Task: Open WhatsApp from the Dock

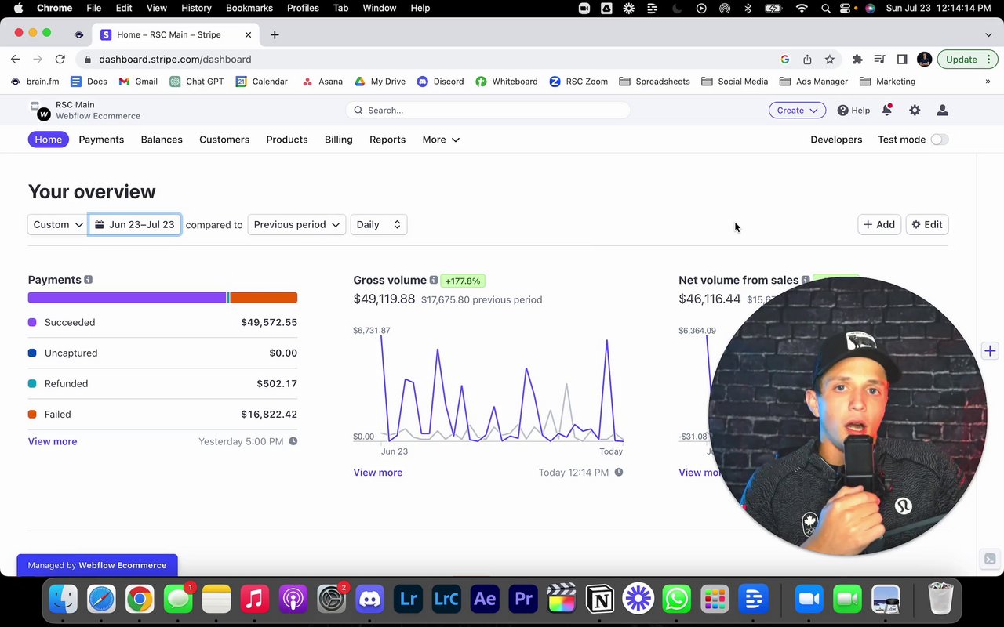Action: (x=677, y=600)
